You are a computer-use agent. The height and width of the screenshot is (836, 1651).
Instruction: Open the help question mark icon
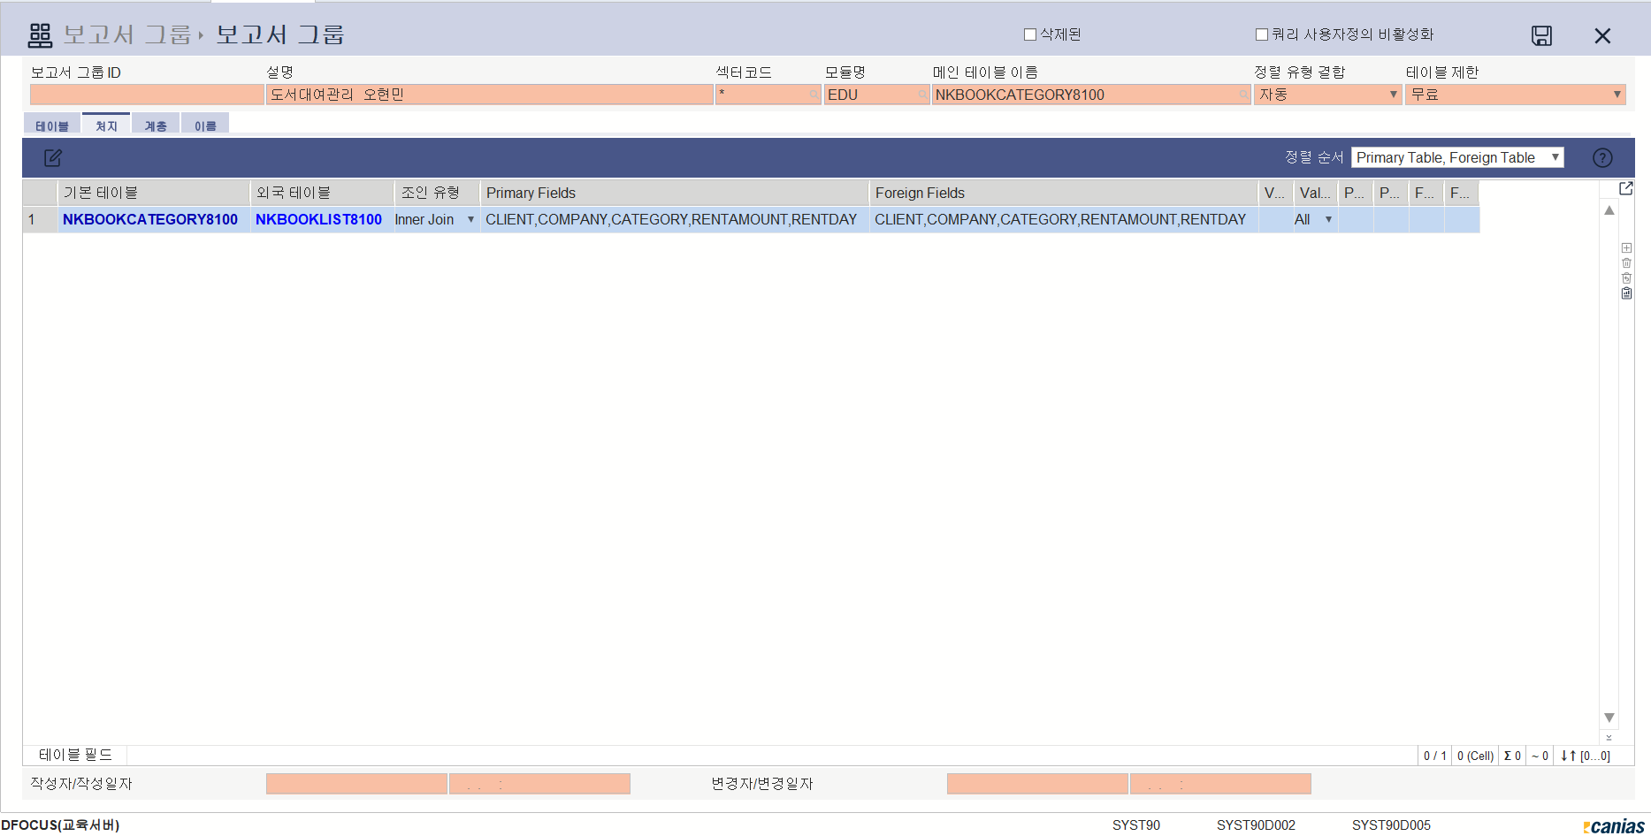tap(1602, 157)
